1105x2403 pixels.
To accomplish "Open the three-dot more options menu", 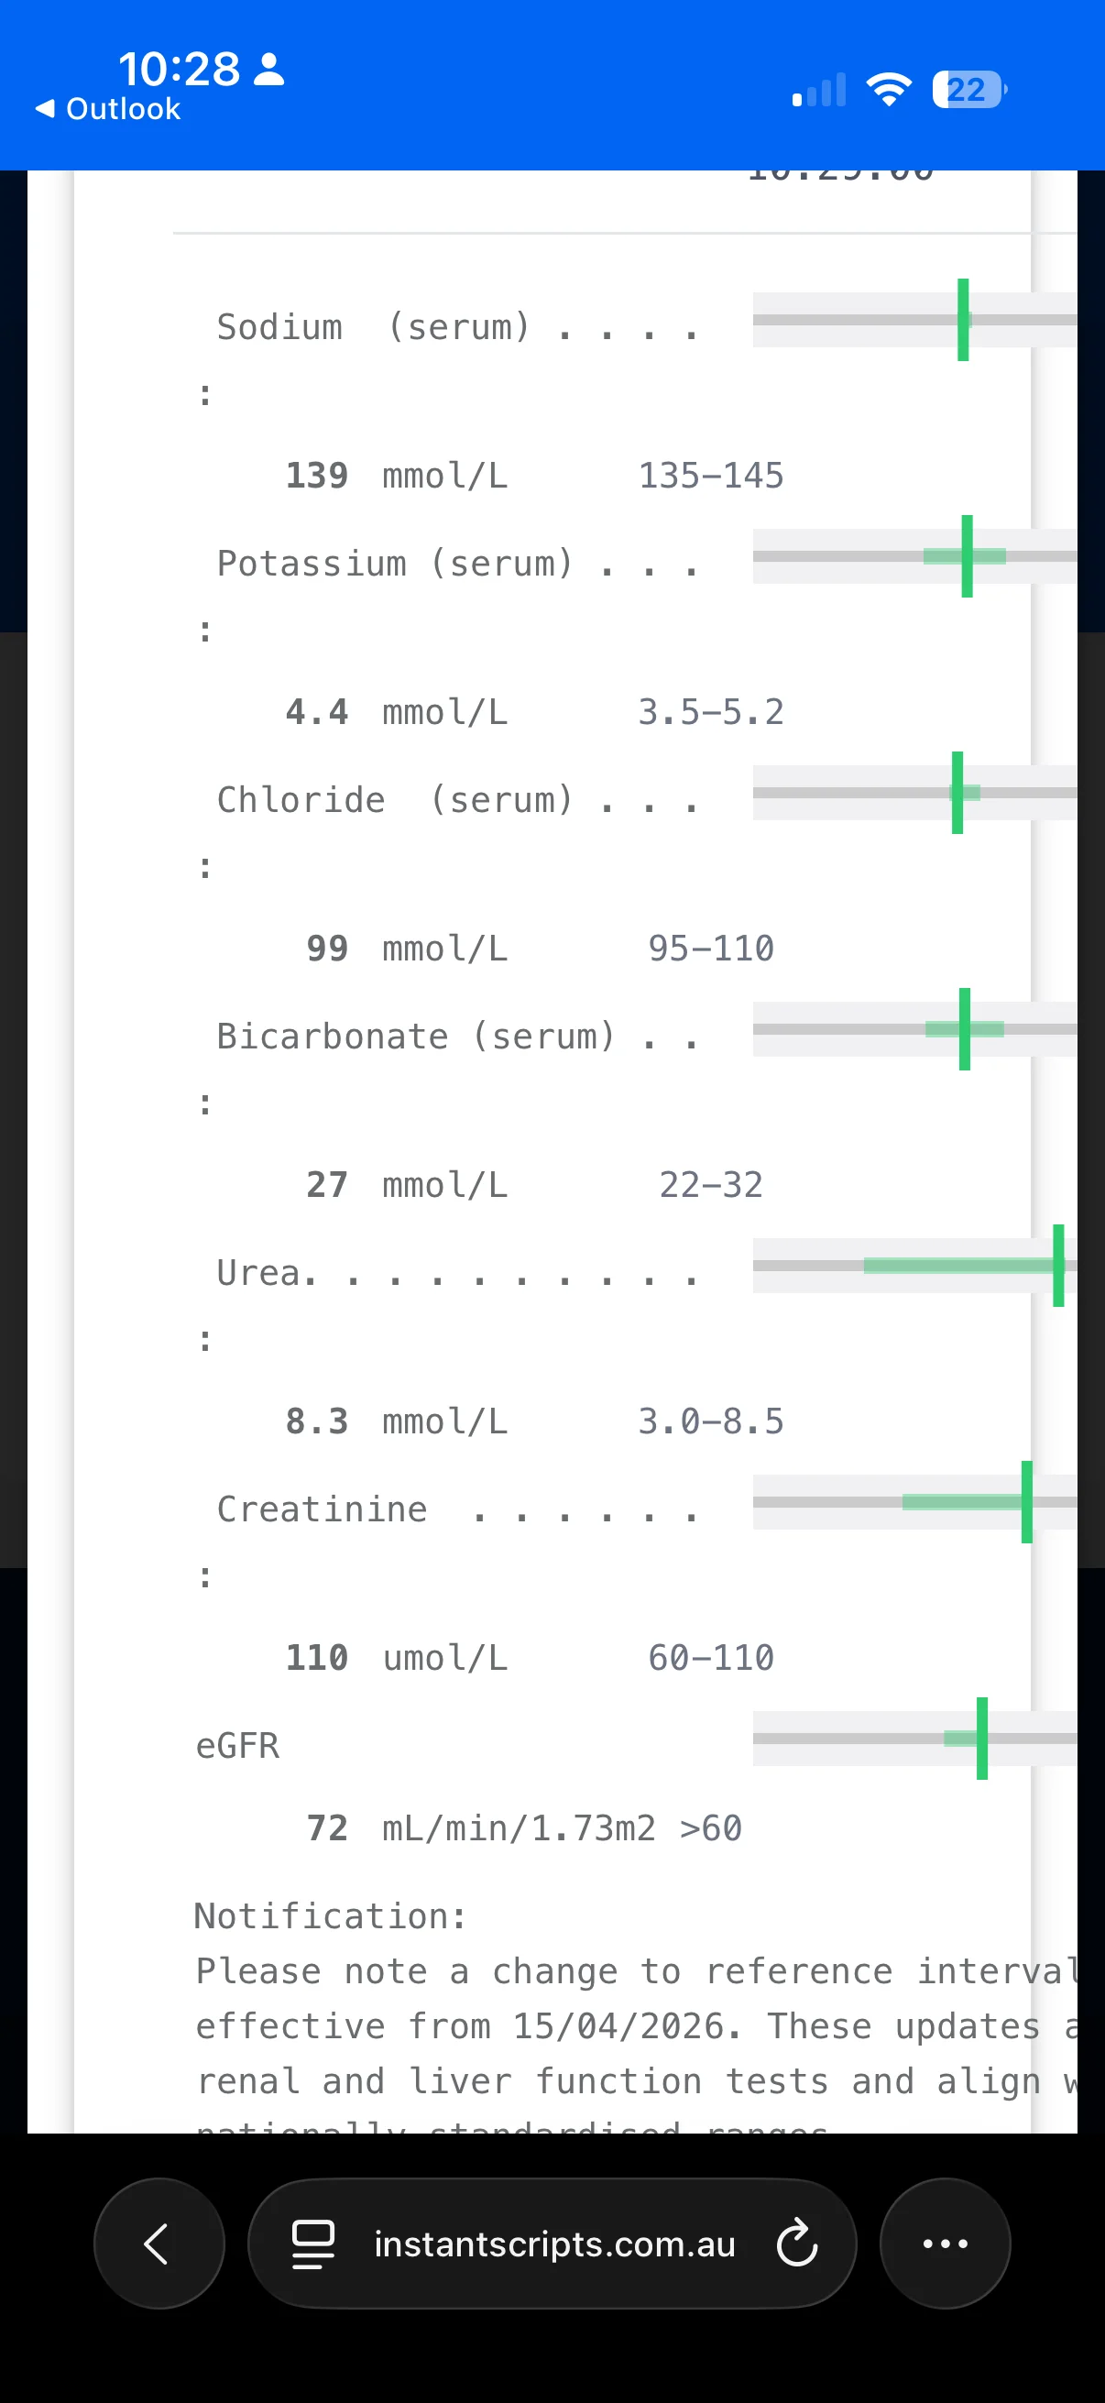I will tap(945, 2244).
